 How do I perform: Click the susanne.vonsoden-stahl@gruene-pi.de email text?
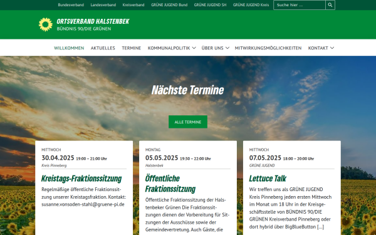83,204
